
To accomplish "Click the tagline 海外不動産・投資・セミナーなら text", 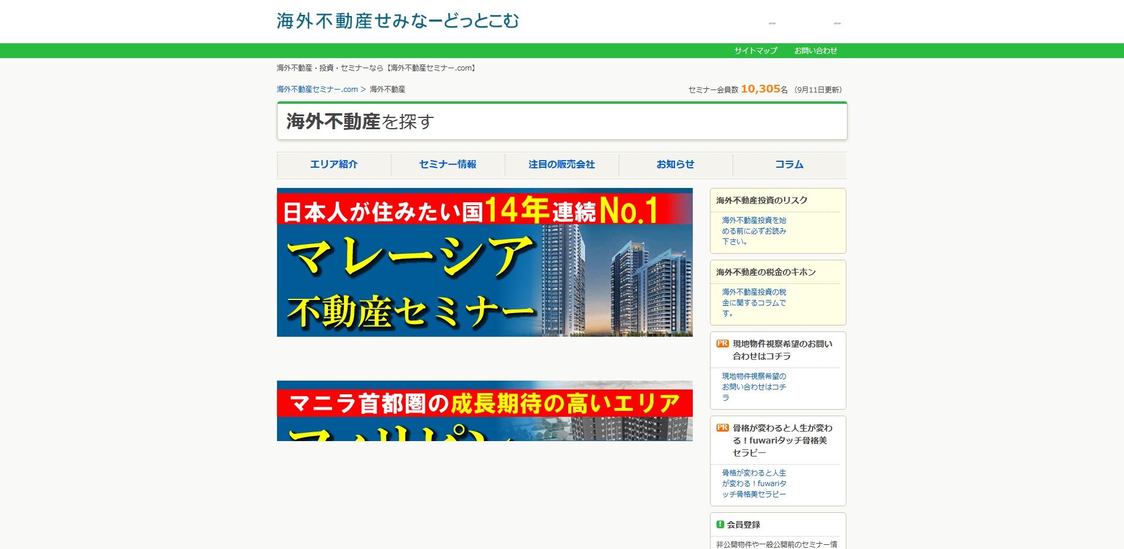I will coord(377,68).
